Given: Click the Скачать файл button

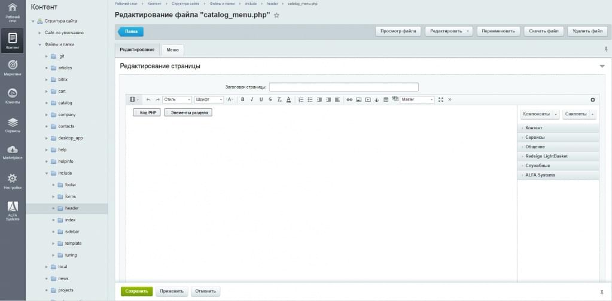Looking at the screenshot, I should (543, 31).
